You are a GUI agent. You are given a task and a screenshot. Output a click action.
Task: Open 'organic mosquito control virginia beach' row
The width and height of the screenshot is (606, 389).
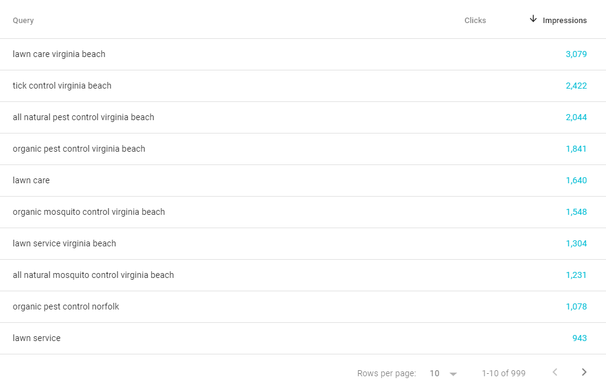pos(303,212)
